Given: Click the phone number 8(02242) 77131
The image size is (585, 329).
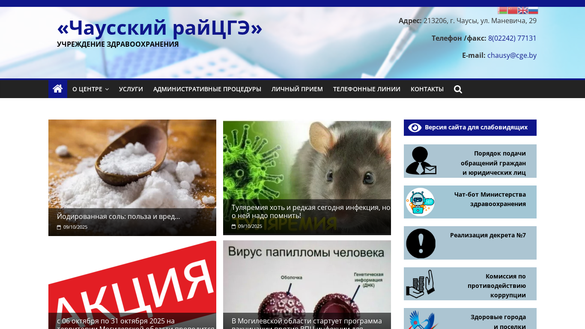Looking at the screenshot, I should [512, 38].
